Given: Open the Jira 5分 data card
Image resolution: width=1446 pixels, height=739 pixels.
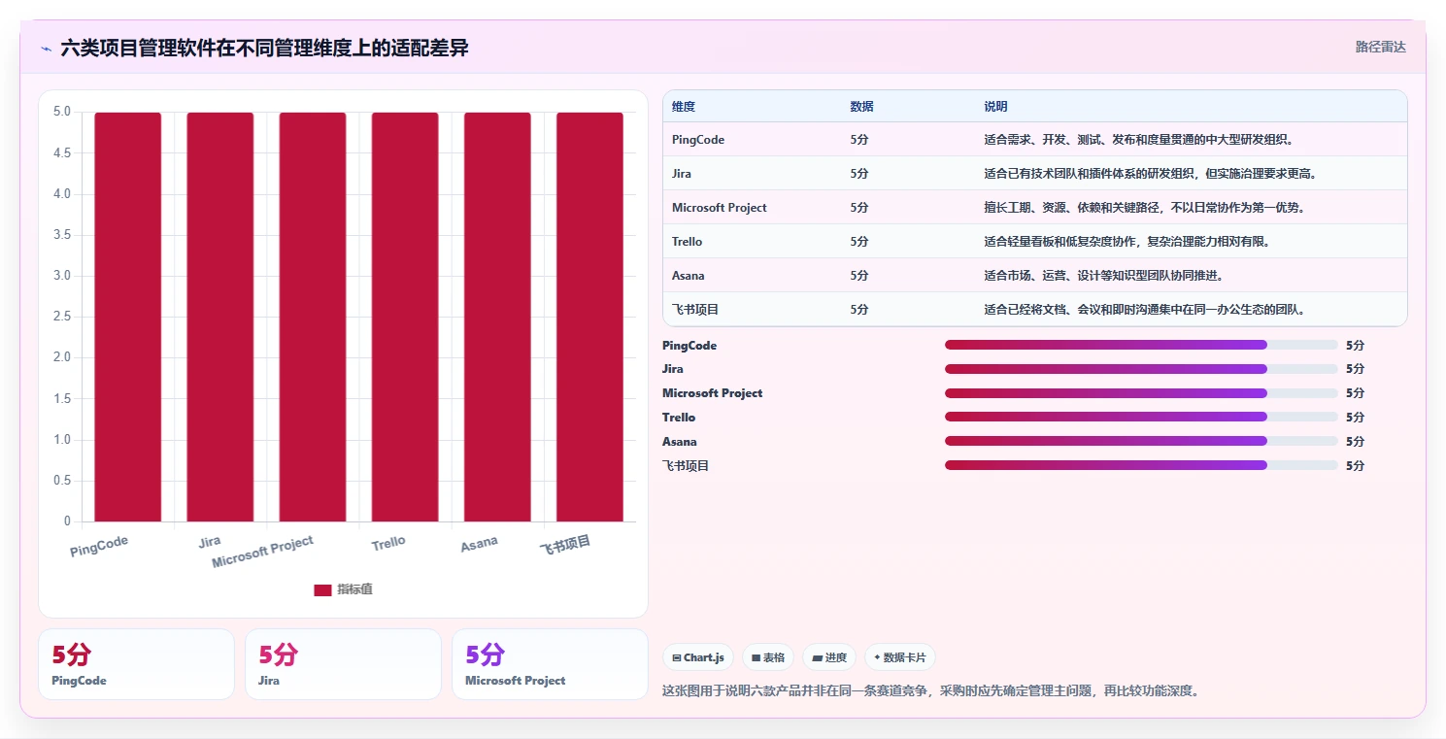Looking at the screenshot, I should click(343, 664).
